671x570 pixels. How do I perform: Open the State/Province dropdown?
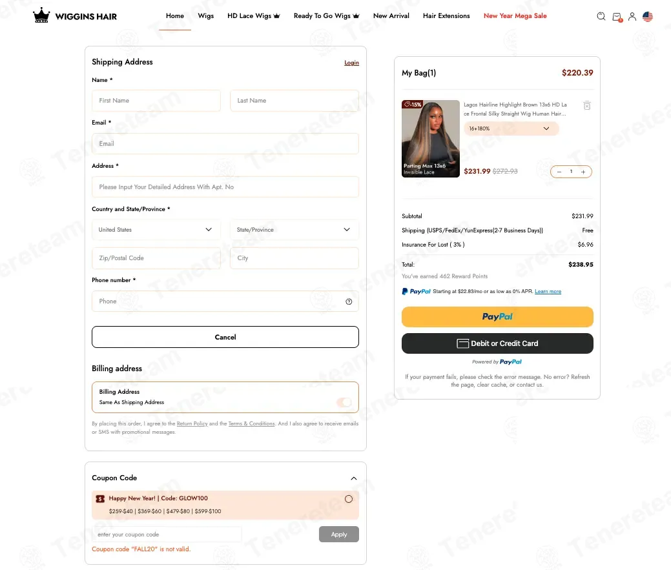click(294, 230)
